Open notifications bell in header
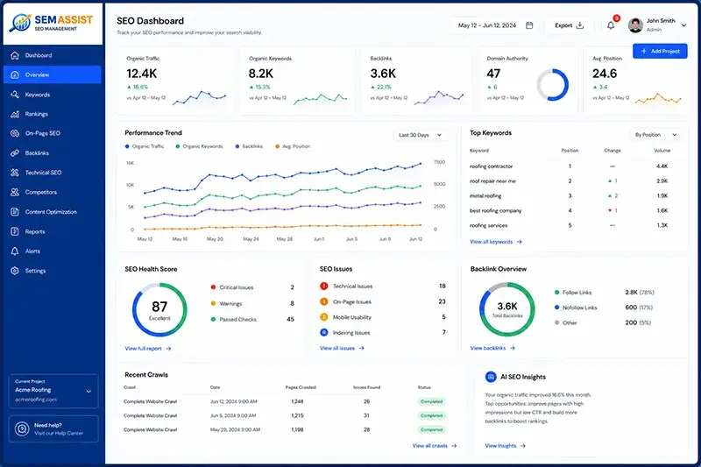Image resolution: width=701 pixels, height=467 pixels. 611,25
